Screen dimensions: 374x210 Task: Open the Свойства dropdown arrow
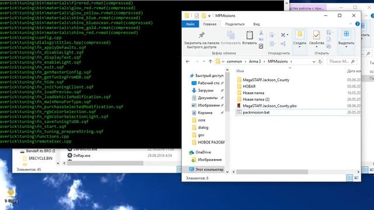(x=317, y=47)
